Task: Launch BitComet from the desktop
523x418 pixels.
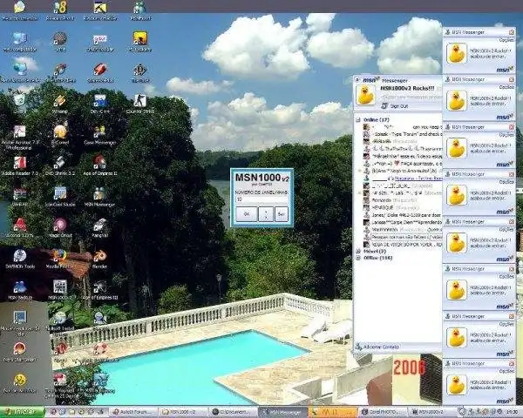Action: coord(60,133)
